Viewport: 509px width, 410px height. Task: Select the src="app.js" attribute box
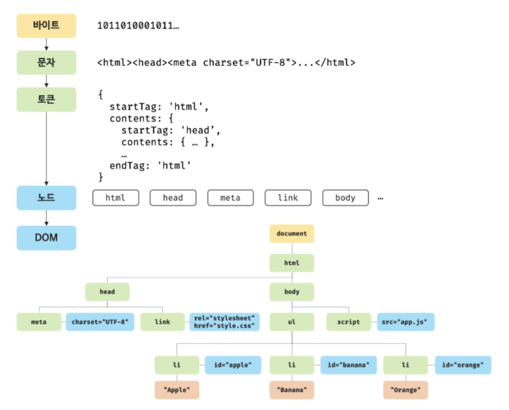[405, 322]
